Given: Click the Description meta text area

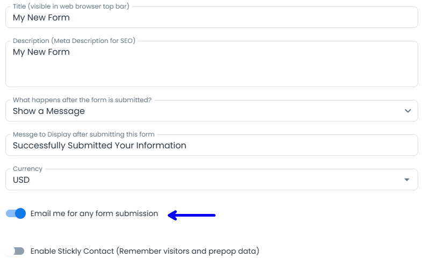Looking at the screenshot, I should 211,67.
